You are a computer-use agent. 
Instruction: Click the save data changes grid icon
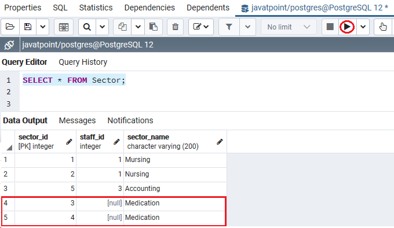(x=64, y=27)
